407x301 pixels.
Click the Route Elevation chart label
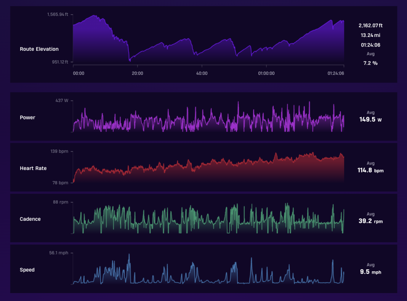coord(39,49)
